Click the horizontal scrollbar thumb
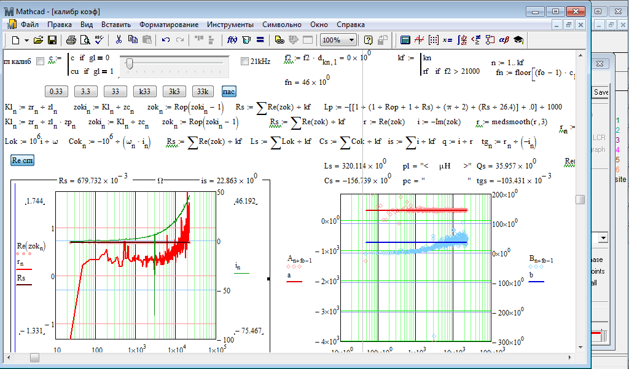The height and width of the screenshot is (369, 629). [x=34, y=357]
